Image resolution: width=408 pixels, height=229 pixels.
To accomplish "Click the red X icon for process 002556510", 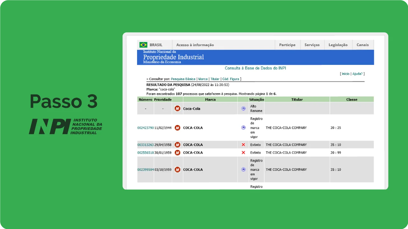I will point(244,153).
